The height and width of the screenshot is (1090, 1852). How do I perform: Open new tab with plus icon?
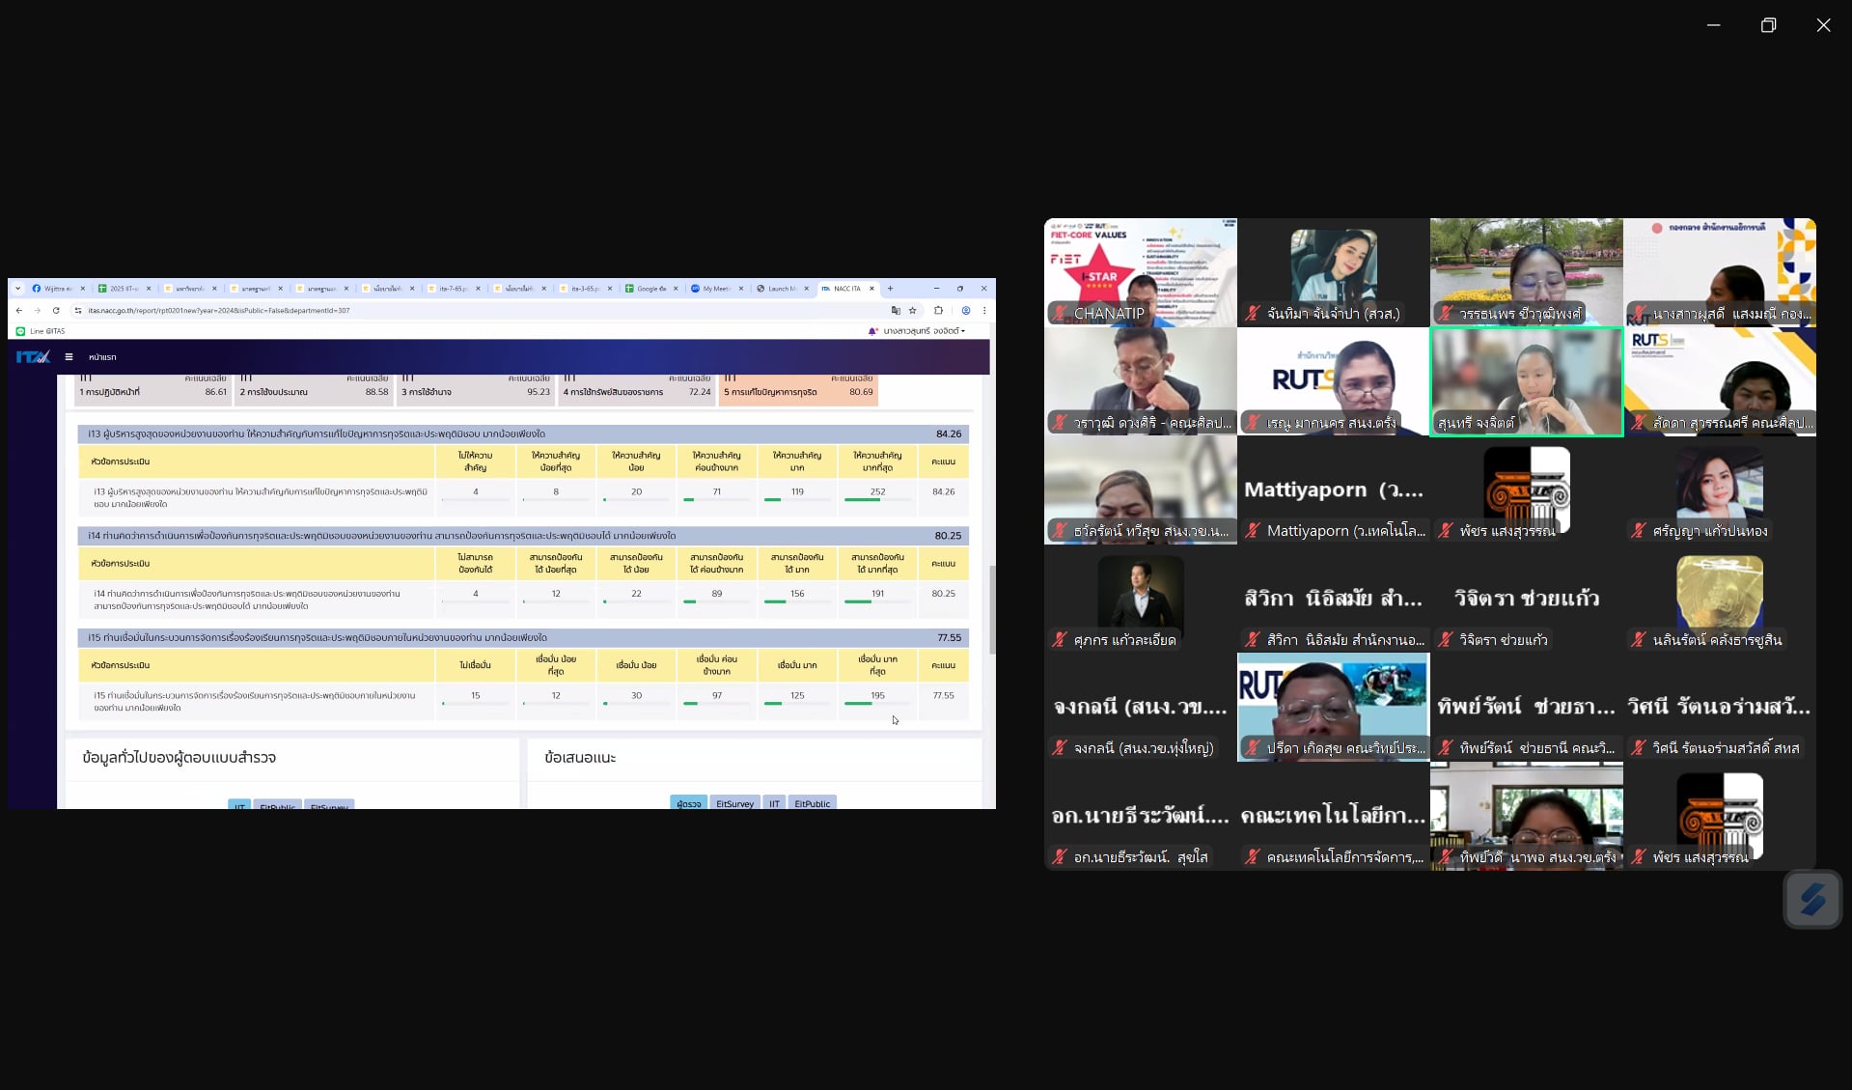890,289
